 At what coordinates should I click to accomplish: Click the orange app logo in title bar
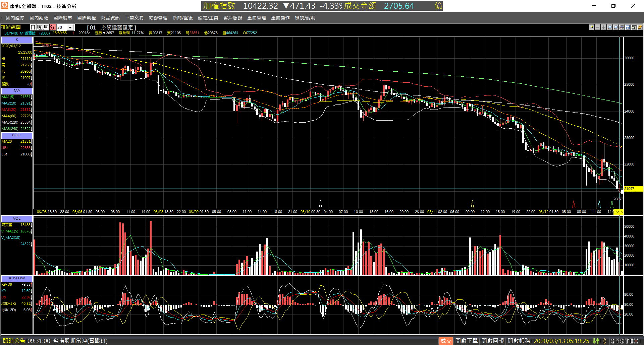(5, 6)
